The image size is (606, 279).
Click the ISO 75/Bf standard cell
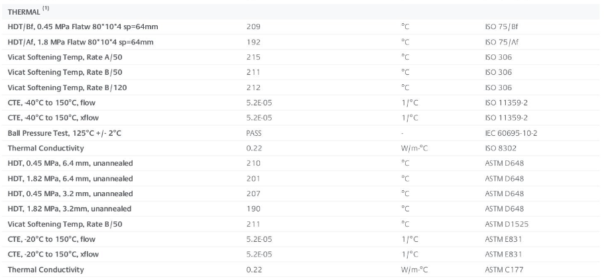[501, 27]
